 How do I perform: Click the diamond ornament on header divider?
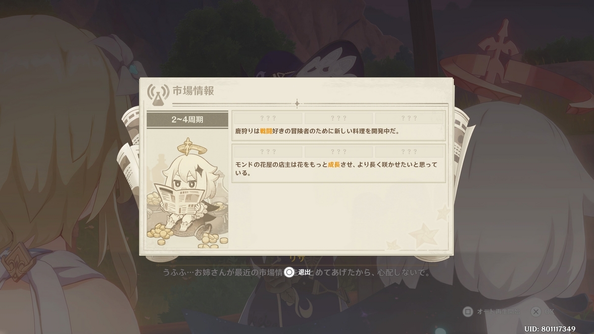coord(297,104)
